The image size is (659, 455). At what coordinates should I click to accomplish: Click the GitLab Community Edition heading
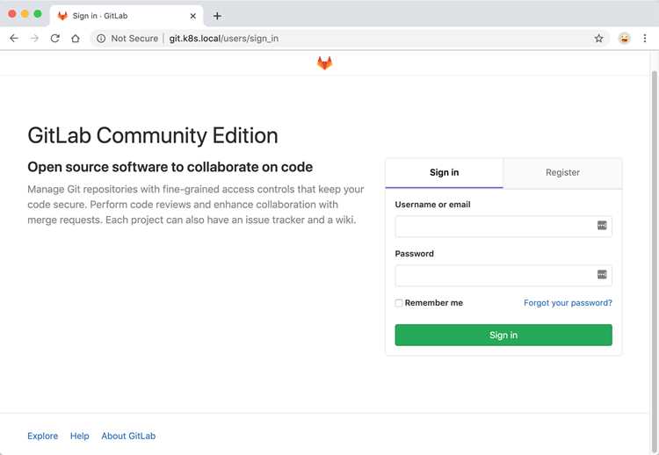[153, 135]
